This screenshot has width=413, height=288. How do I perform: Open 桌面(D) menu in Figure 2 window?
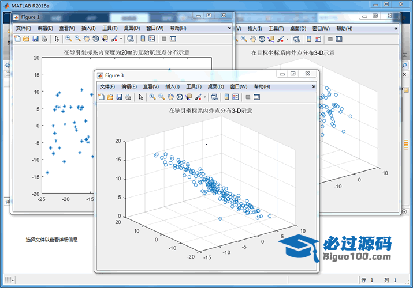pos(298,28)
